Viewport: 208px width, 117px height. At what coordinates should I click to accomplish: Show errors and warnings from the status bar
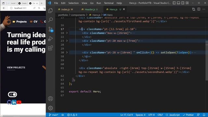72,115
